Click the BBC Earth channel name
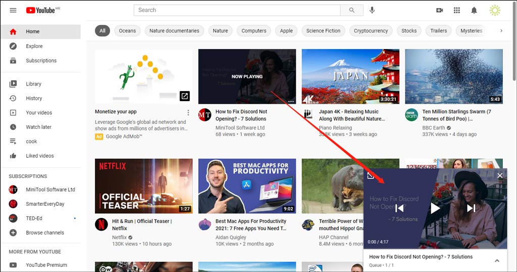The width and height of the screenshot is (517, 272). point(434,128)
